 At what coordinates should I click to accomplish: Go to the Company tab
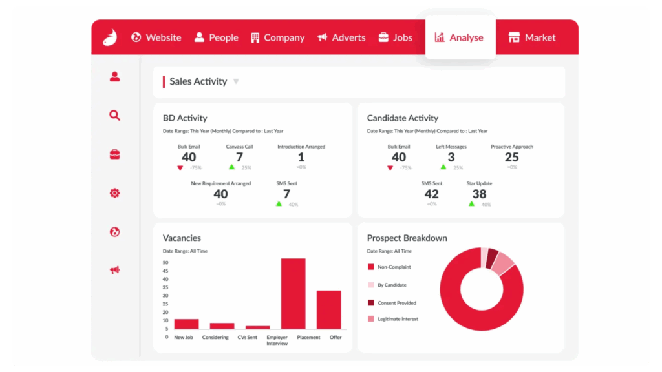click(277, 37)
